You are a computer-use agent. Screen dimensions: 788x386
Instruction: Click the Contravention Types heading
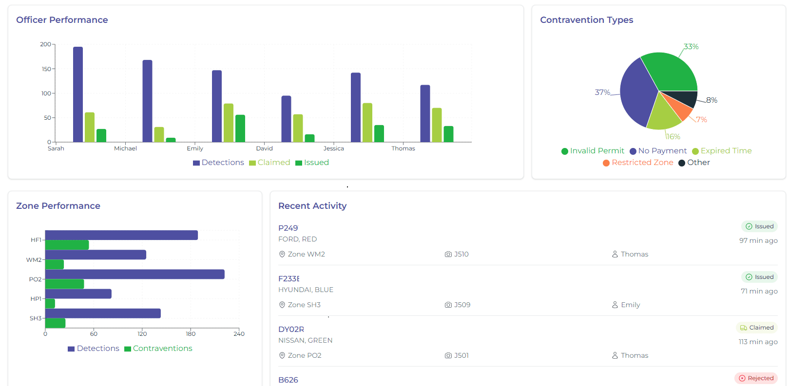point(587,20)
